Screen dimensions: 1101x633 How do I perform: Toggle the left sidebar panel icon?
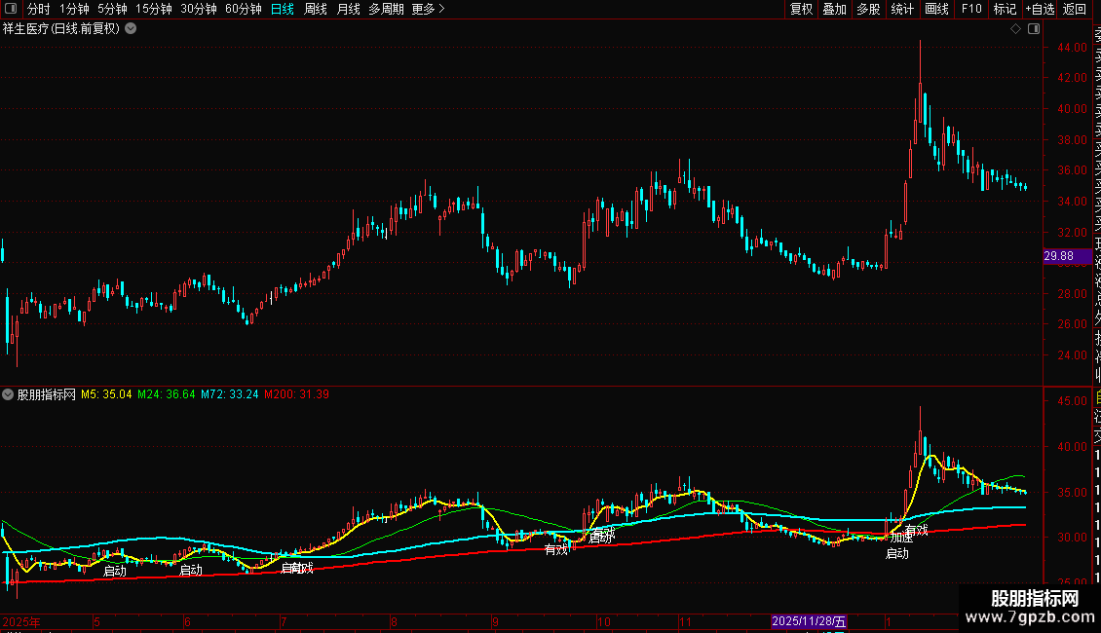point(11,10)
